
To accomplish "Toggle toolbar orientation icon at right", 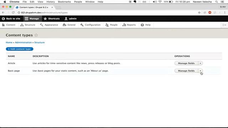I will coord(224,25).
